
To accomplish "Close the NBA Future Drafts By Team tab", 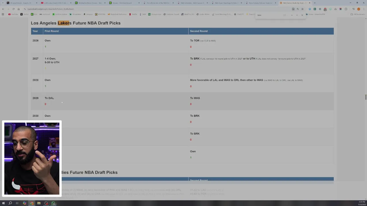I will tap(309, 3).
